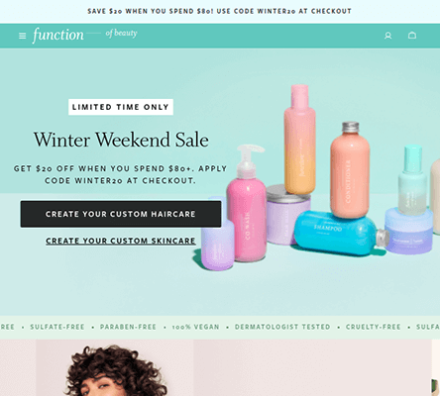The width and height of the screenshot is (440, 396).
Task: Click the mint serum dropper bottle
Action: click(412, 180)
